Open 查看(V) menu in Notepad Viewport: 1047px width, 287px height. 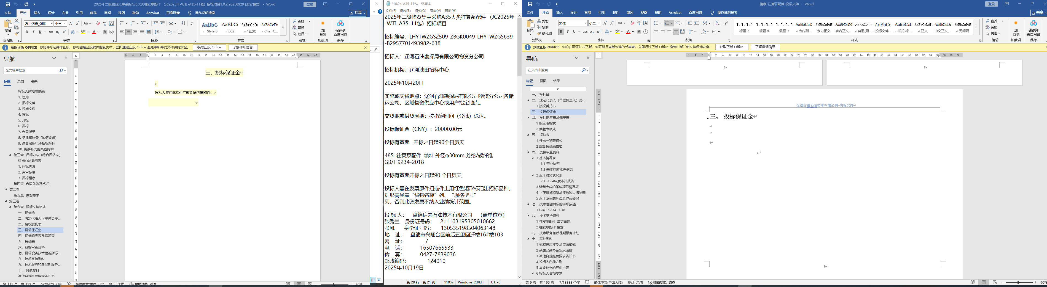435,10
